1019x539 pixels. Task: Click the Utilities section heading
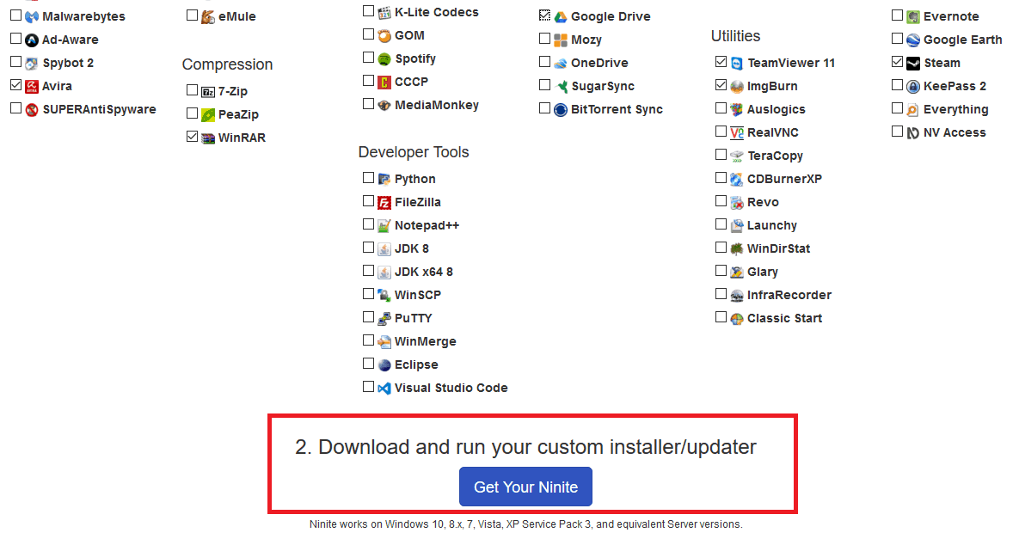click(735, 36)
